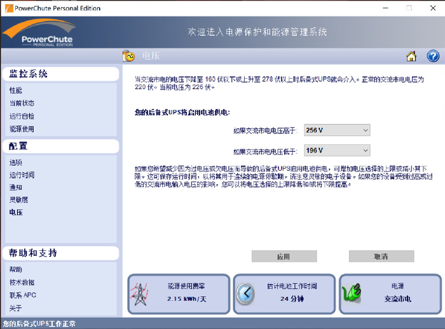Go to the home page via house icon

point(411,56)
